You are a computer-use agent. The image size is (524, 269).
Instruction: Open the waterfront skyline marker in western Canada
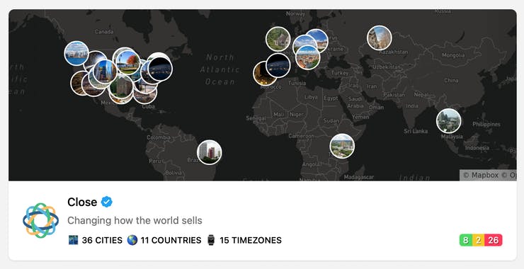(x=76, y=53)
